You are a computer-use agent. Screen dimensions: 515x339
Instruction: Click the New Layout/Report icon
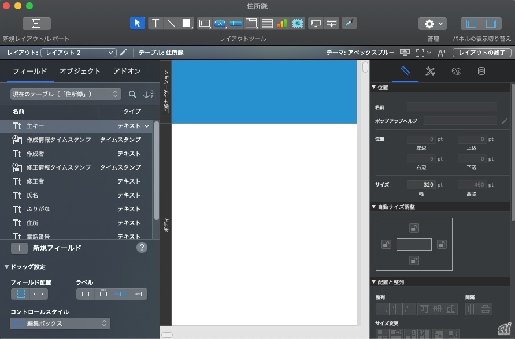36,24
